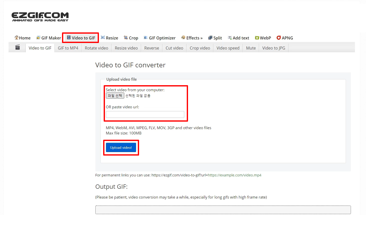Open GIF Optimizer menu item
The image size is (366, 242).
160,38
